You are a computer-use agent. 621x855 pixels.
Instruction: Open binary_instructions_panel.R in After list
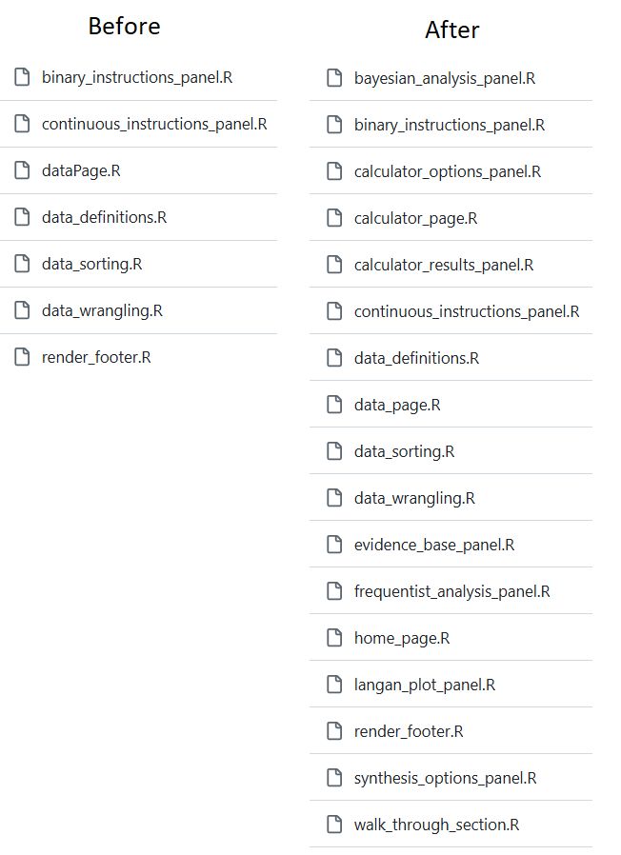(x=450, y=125)
